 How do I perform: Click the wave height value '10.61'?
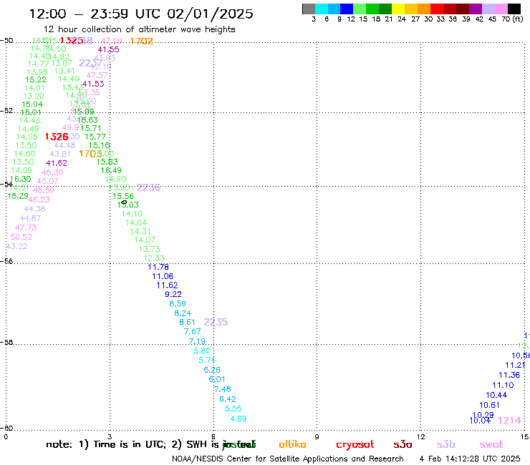click(x=489, y=405)
